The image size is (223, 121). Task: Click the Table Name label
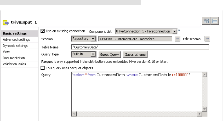point(50,47)
